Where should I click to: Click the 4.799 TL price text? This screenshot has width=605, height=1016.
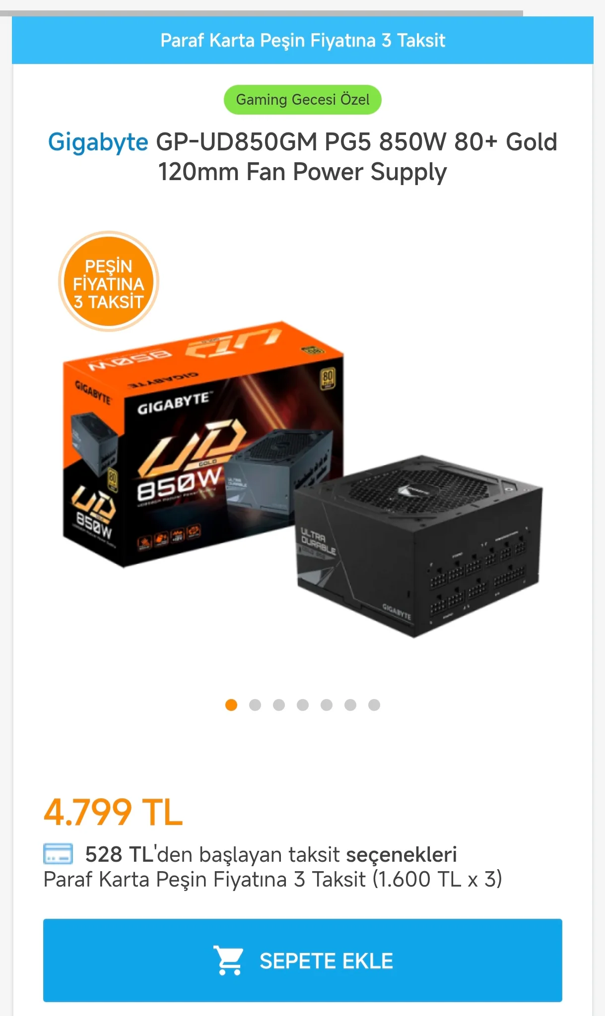point(113,813)
